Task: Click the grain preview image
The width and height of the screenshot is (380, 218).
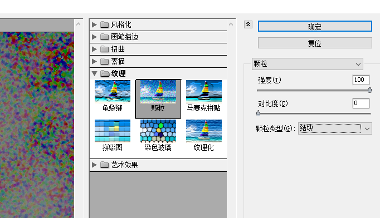Action: click(x=37, y=125)
